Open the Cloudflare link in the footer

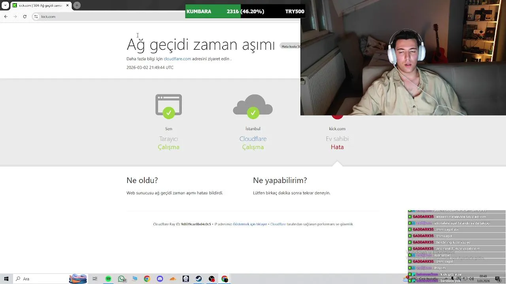coord(278,224)
